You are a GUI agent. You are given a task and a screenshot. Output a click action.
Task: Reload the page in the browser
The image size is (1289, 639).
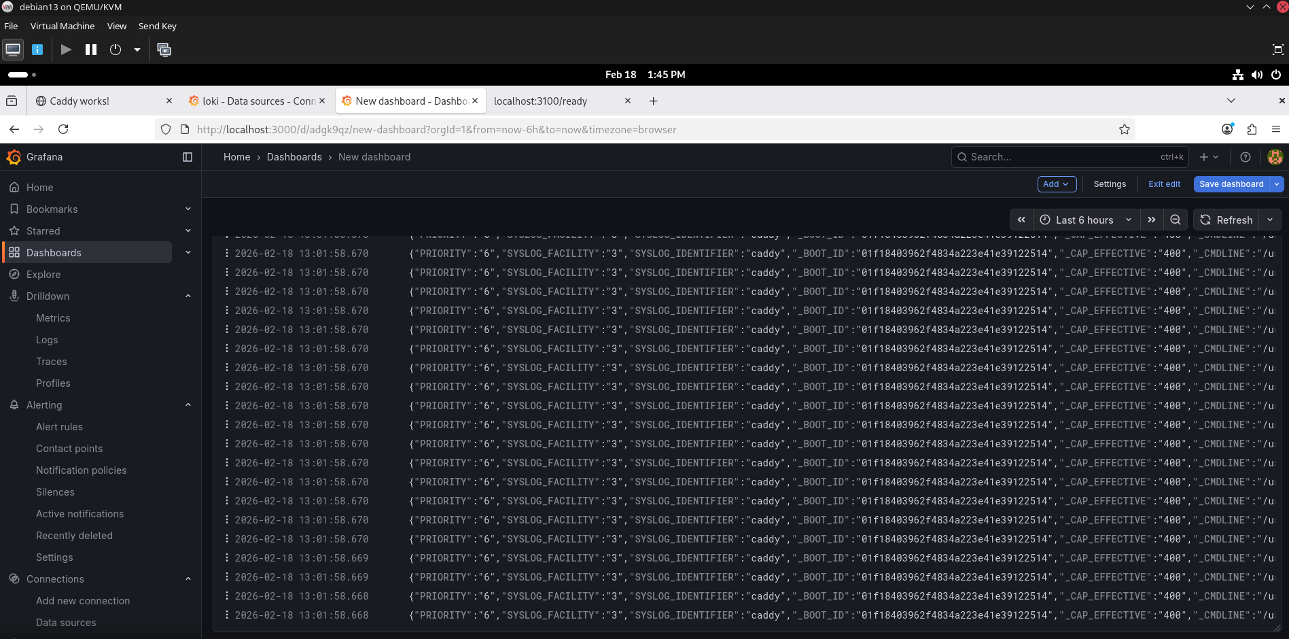[x=63, y=129]
